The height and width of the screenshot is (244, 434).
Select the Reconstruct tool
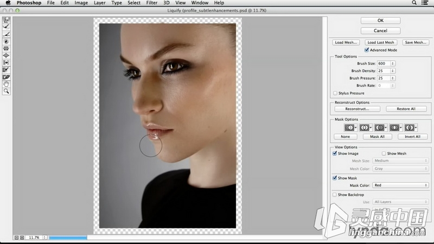[6, 27]
